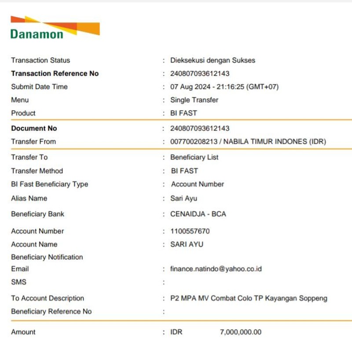Select the 'Account Number' label above Account Name

tap(37, 231)
